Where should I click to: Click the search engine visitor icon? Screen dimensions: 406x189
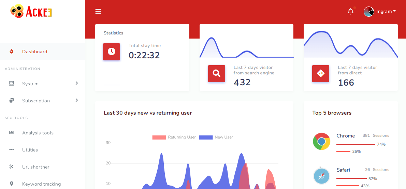(x=216, y=73)
